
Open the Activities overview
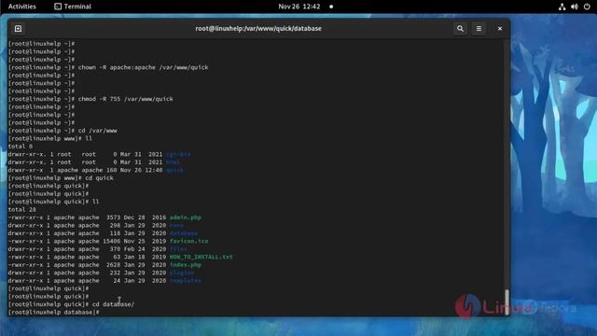(x=22, y=7)
